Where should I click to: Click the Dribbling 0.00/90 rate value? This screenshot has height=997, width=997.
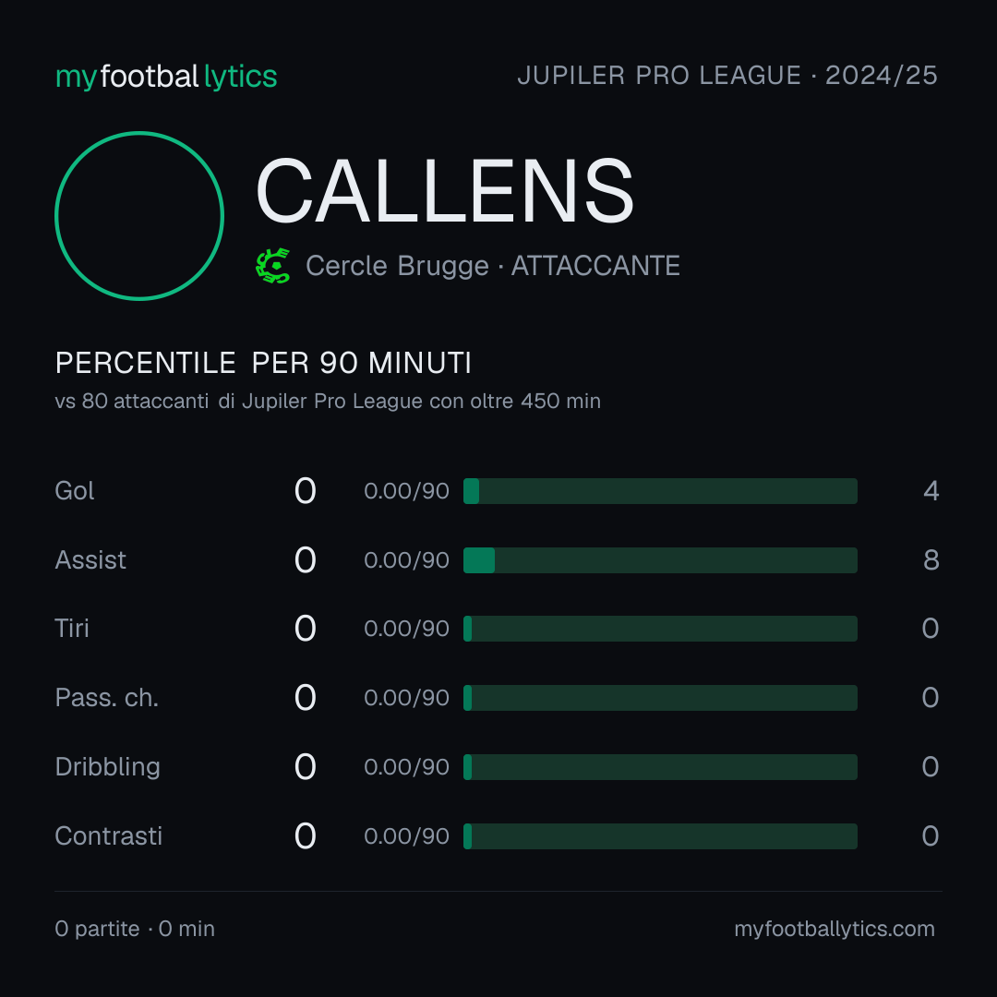pyautogui.click(x=406, y=767)
